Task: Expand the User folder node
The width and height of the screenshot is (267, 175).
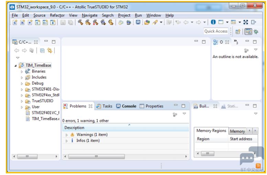Action: (22, 107)
